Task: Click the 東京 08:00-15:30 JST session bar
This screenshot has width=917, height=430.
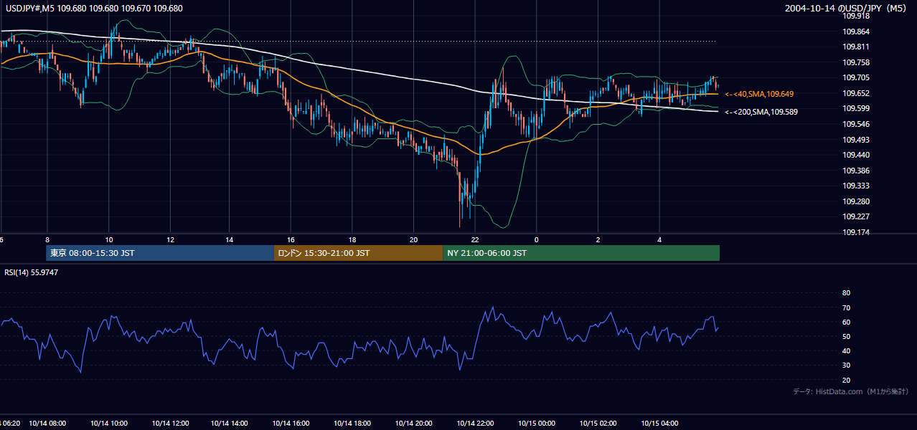Action: coord(160,253)
